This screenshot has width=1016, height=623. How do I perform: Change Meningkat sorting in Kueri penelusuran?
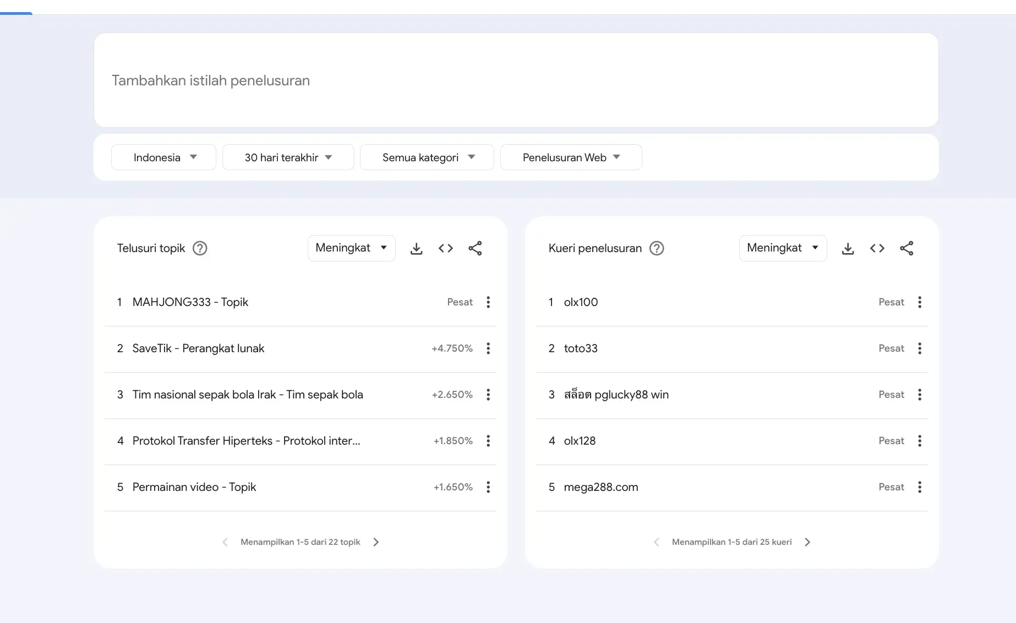point(783,248)
